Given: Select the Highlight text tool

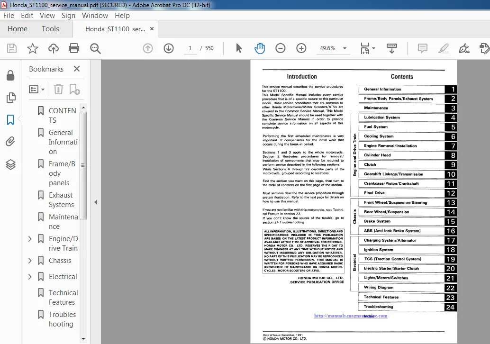Looking at the screenshot, I should pyautogui.click(x=444, y=48).
